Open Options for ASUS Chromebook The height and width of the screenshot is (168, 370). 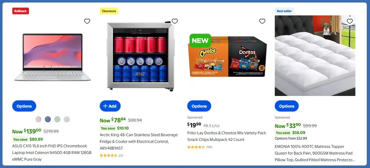pyautogui.click(x=24, y=106)
